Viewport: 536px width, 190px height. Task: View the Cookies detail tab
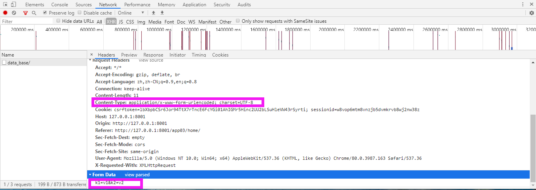click(220, 55)
